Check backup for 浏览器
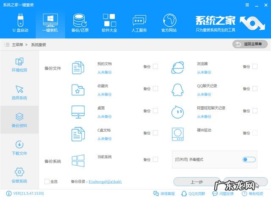271x198 pixels. coord(255,66)
